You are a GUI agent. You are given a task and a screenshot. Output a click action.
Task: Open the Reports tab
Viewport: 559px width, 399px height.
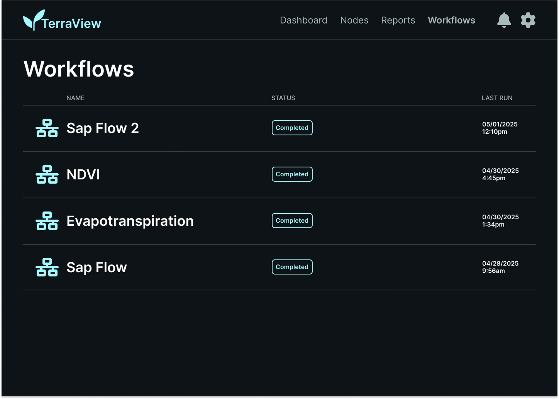pos(398,20)
